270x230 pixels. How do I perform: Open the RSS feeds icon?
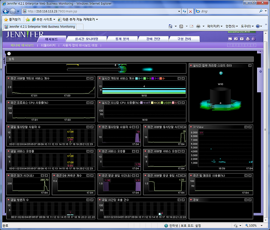(x=181, y=26)
